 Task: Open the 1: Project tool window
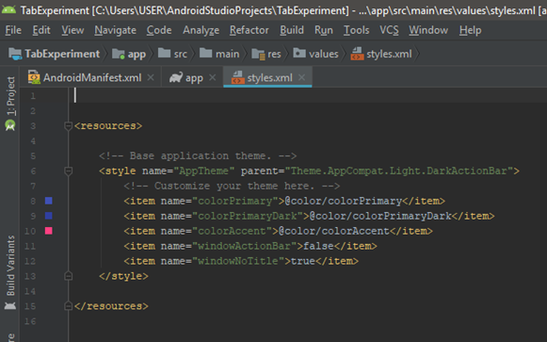(x=10, y=96)
